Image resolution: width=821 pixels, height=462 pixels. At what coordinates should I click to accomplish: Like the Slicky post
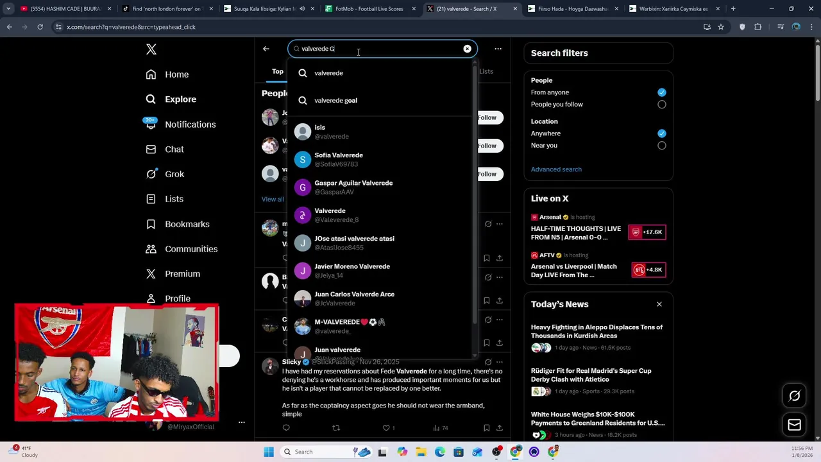pos(388,428)
